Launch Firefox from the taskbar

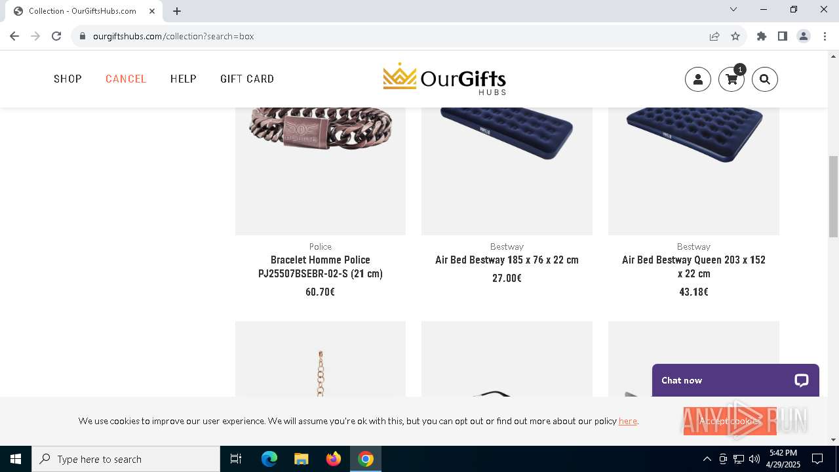tap(334, 459)
